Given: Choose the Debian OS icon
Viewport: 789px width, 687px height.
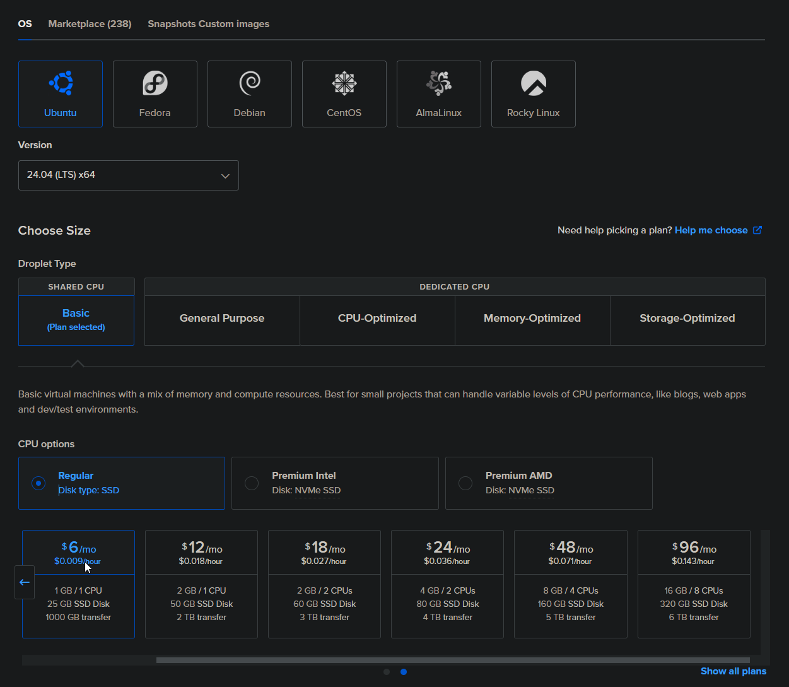Looking at the screenshot, I should (249, 93).
